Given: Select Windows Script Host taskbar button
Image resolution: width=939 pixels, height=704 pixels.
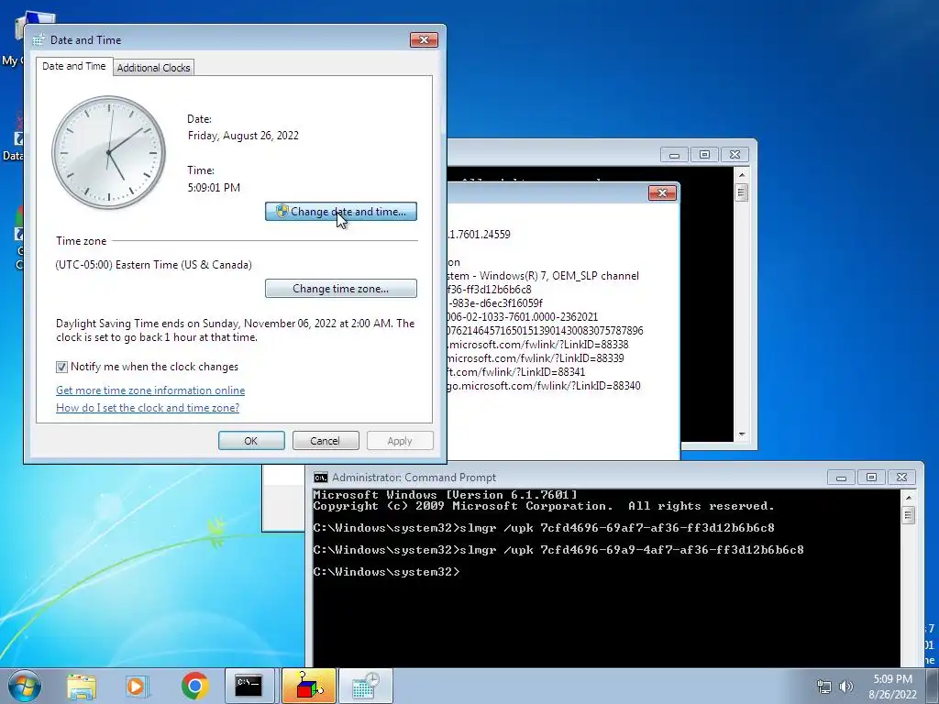Looking at the screenshot, I should pos(308,686).
